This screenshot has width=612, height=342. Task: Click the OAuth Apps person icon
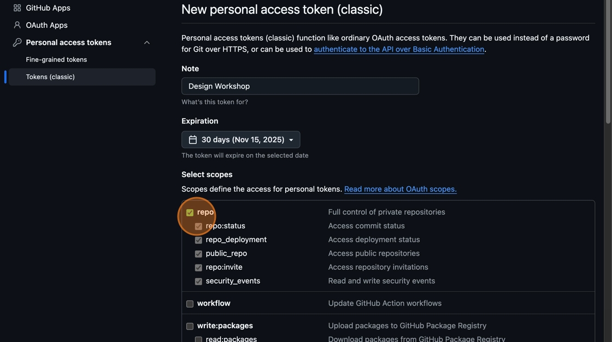point(17,25)
